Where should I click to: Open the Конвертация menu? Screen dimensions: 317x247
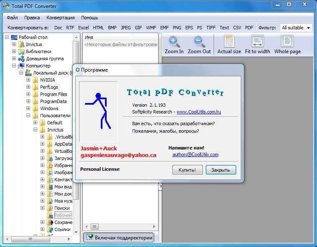tap(61, 18)
